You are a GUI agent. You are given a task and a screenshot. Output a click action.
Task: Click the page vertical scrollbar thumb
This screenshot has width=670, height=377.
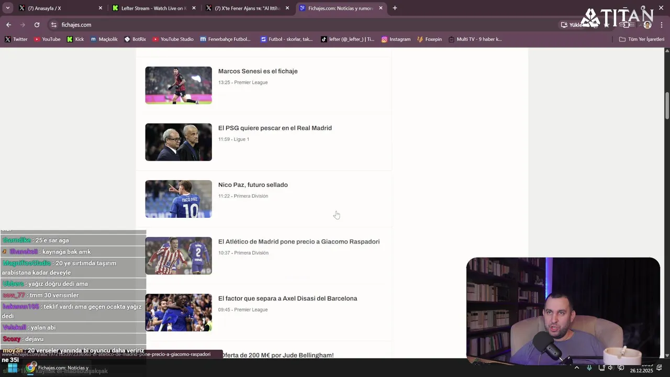pyautogui.click(x=667, y=106)
